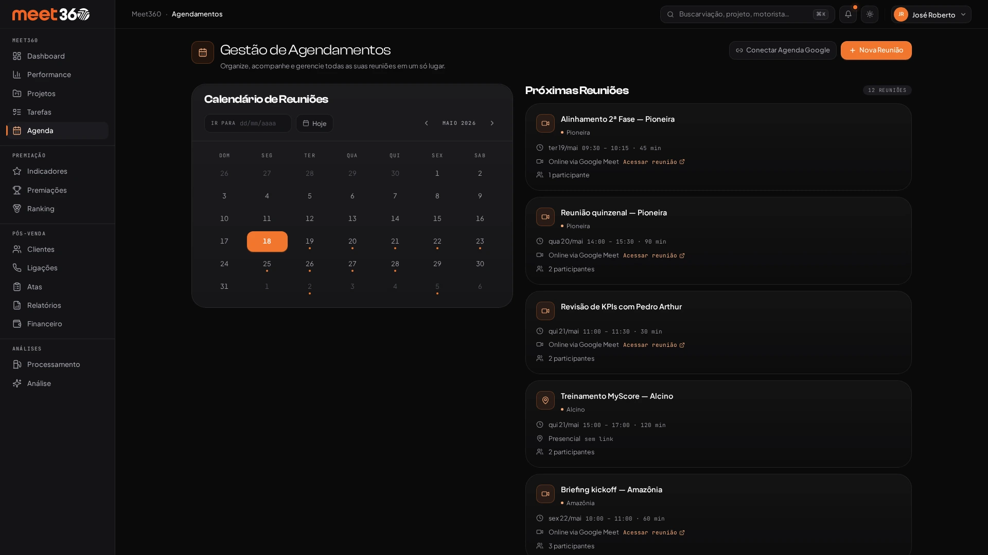Click the search field for viação, projeto
This screenshot has height=555, width=988.
tap(748, 14)
